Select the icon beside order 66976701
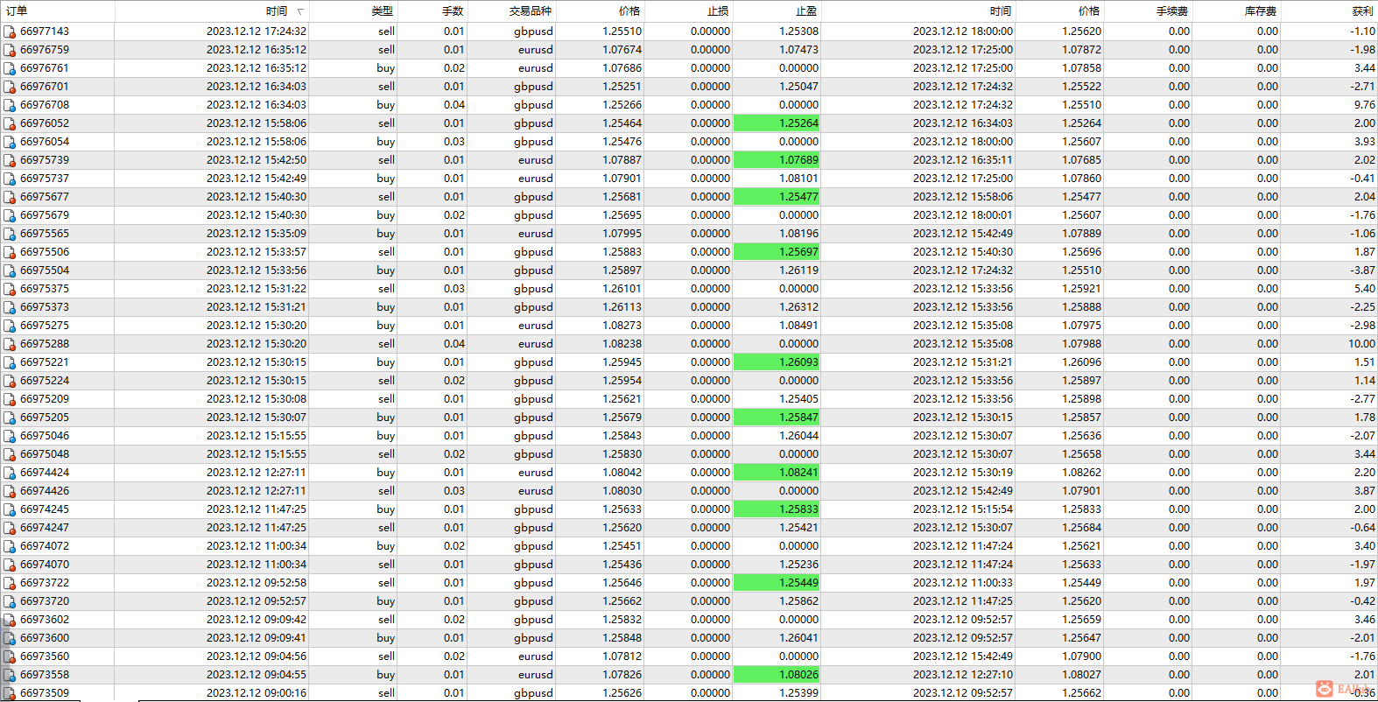Image resolution: width=1378 pixels, height=702 pixels. click(10, 87)
